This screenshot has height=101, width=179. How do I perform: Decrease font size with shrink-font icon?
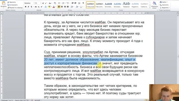46,3
